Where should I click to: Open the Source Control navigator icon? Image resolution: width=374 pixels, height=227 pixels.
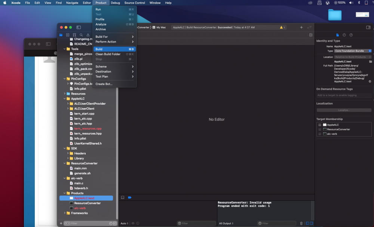(x=68, y=35)
